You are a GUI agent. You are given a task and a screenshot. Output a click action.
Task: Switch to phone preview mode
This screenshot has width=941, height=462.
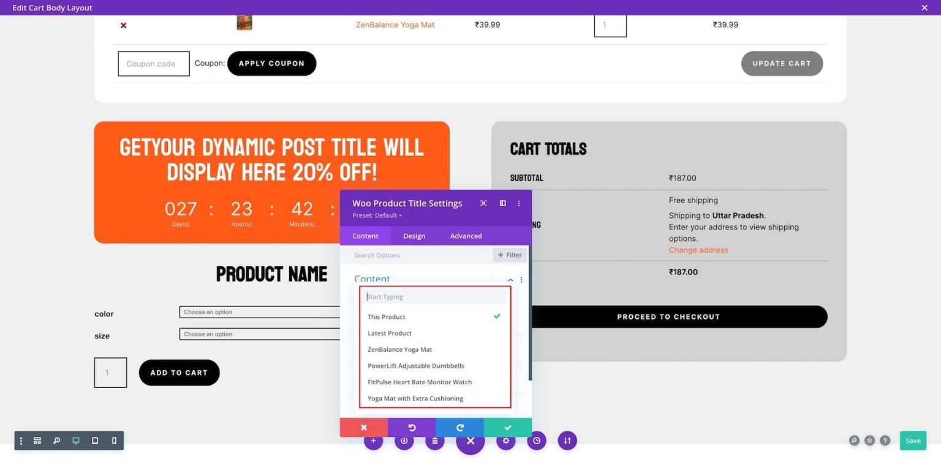pyautogui.click(x=113, y=440)
